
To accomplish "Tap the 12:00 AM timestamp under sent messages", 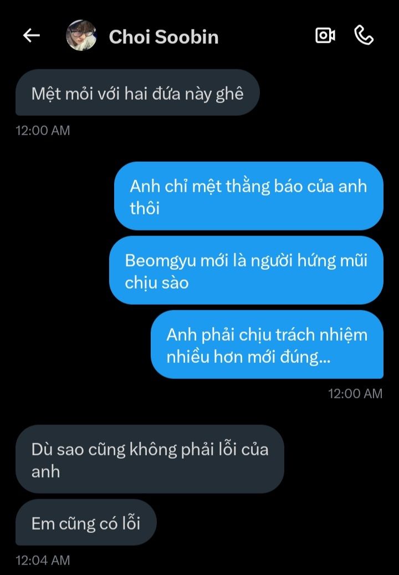I will click(x=355, y=393).
